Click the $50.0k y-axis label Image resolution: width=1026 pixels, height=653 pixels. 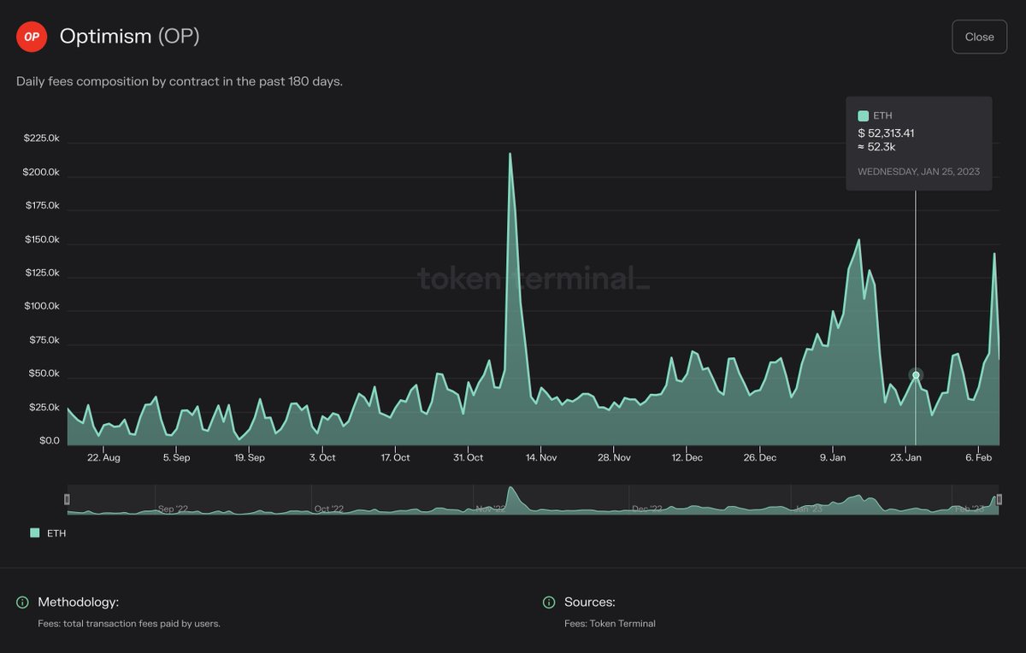point(44,374)
